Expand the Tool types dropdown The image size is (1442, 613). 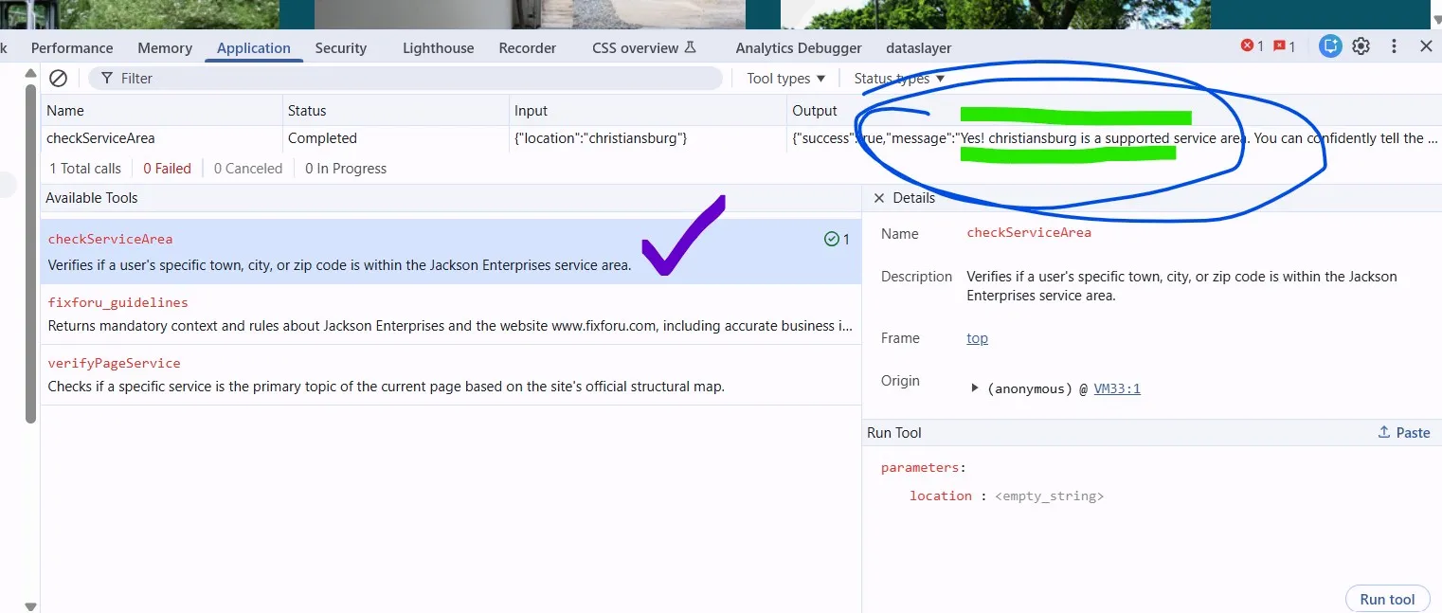coord(785,79)
